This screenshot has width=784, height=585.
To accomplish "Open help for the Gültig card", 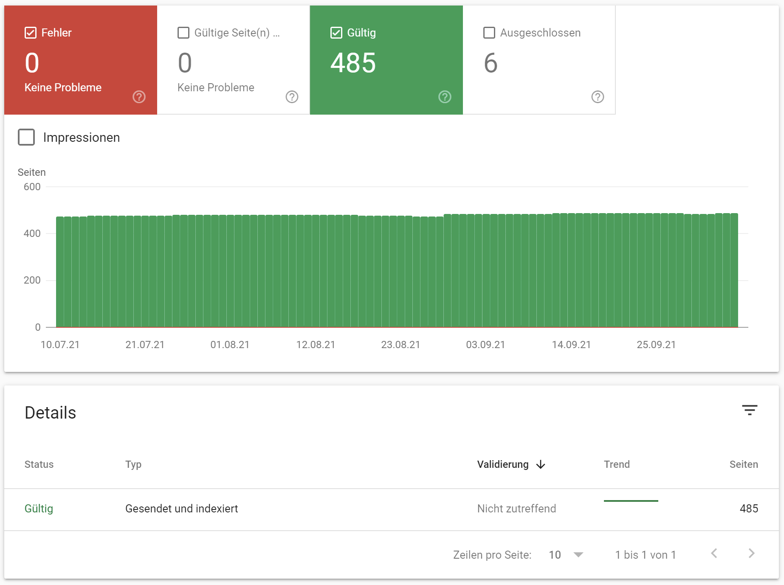I will point(444,97).
